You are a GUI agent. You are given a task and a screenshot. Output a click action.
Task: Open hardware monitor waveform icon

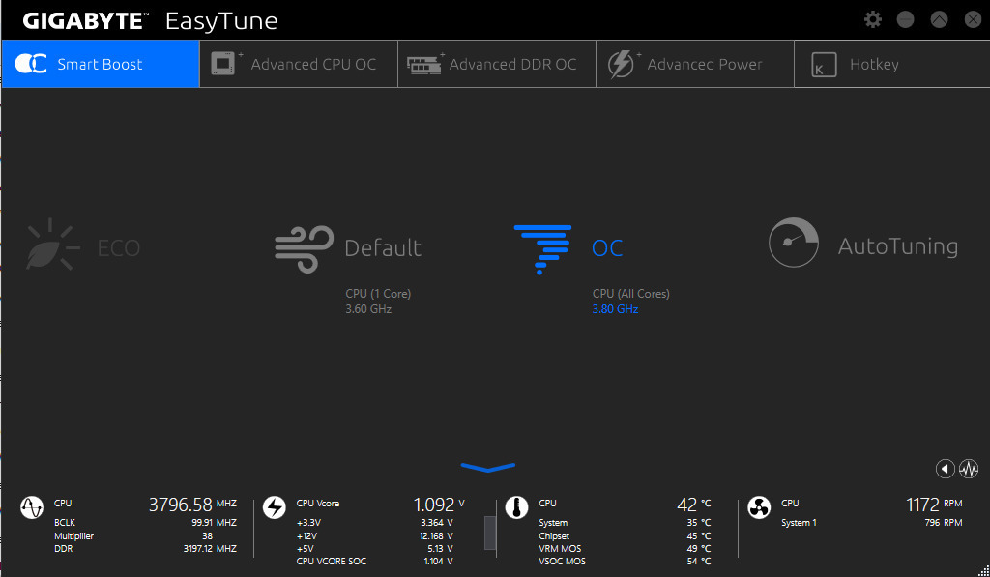969,469
